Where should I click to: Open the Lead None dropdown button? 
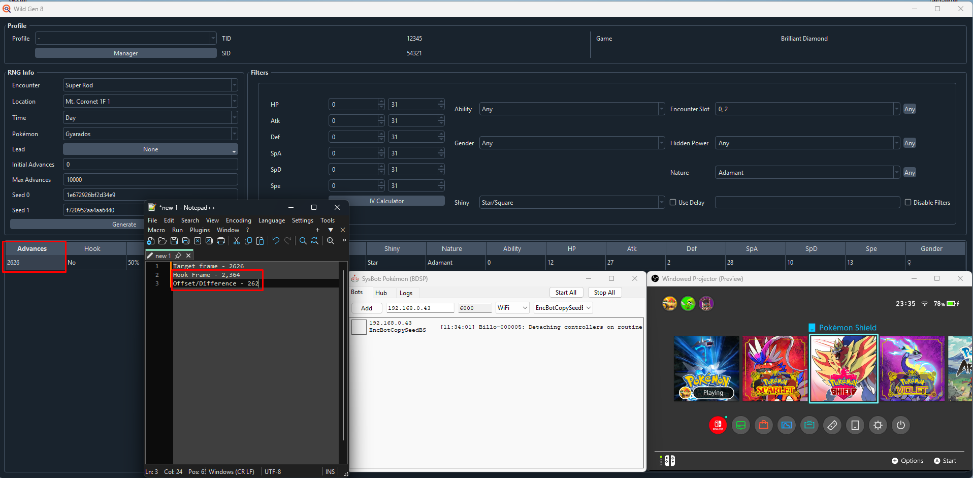pyautogui.click(x=150, y=149)
